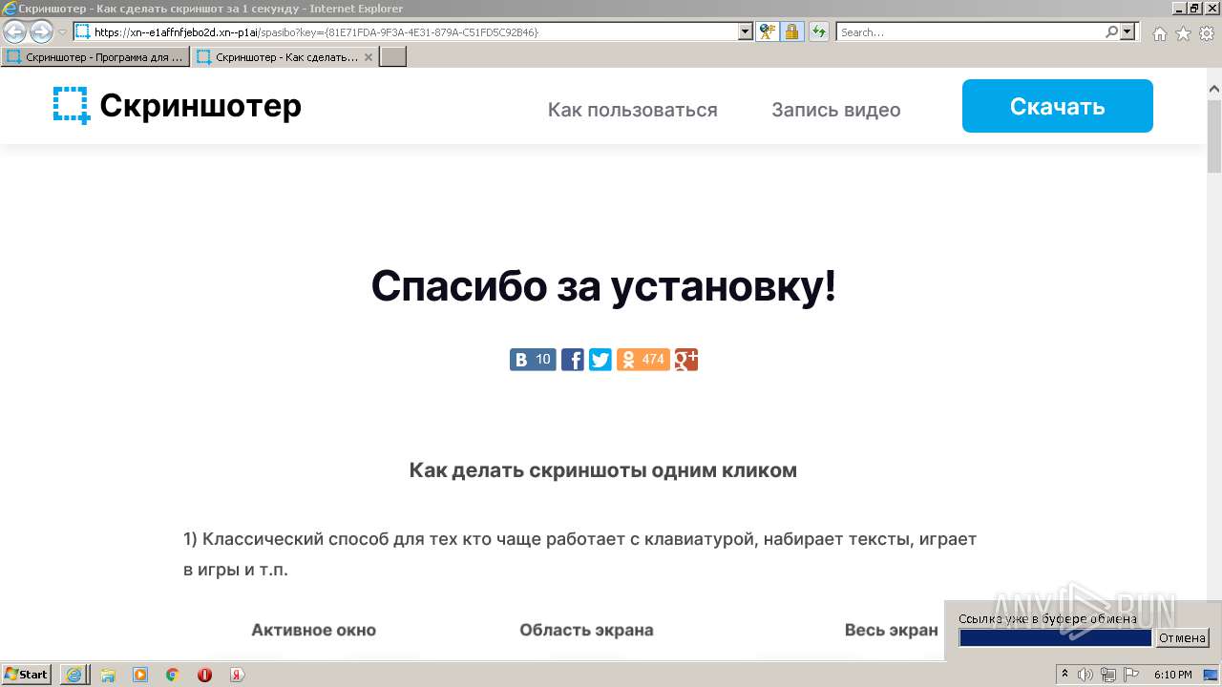
Task: Click the security lock icon in address bar
Action: click(x=791, y=32)
